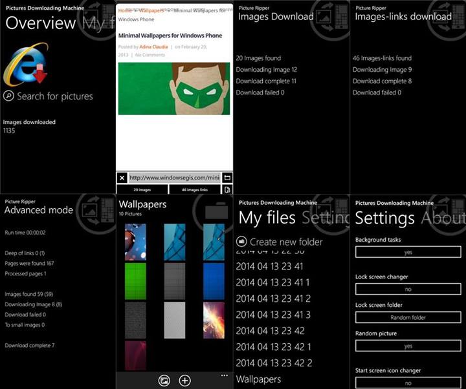Open the green textured wallpaper thumbnail

tap(135, 281)
